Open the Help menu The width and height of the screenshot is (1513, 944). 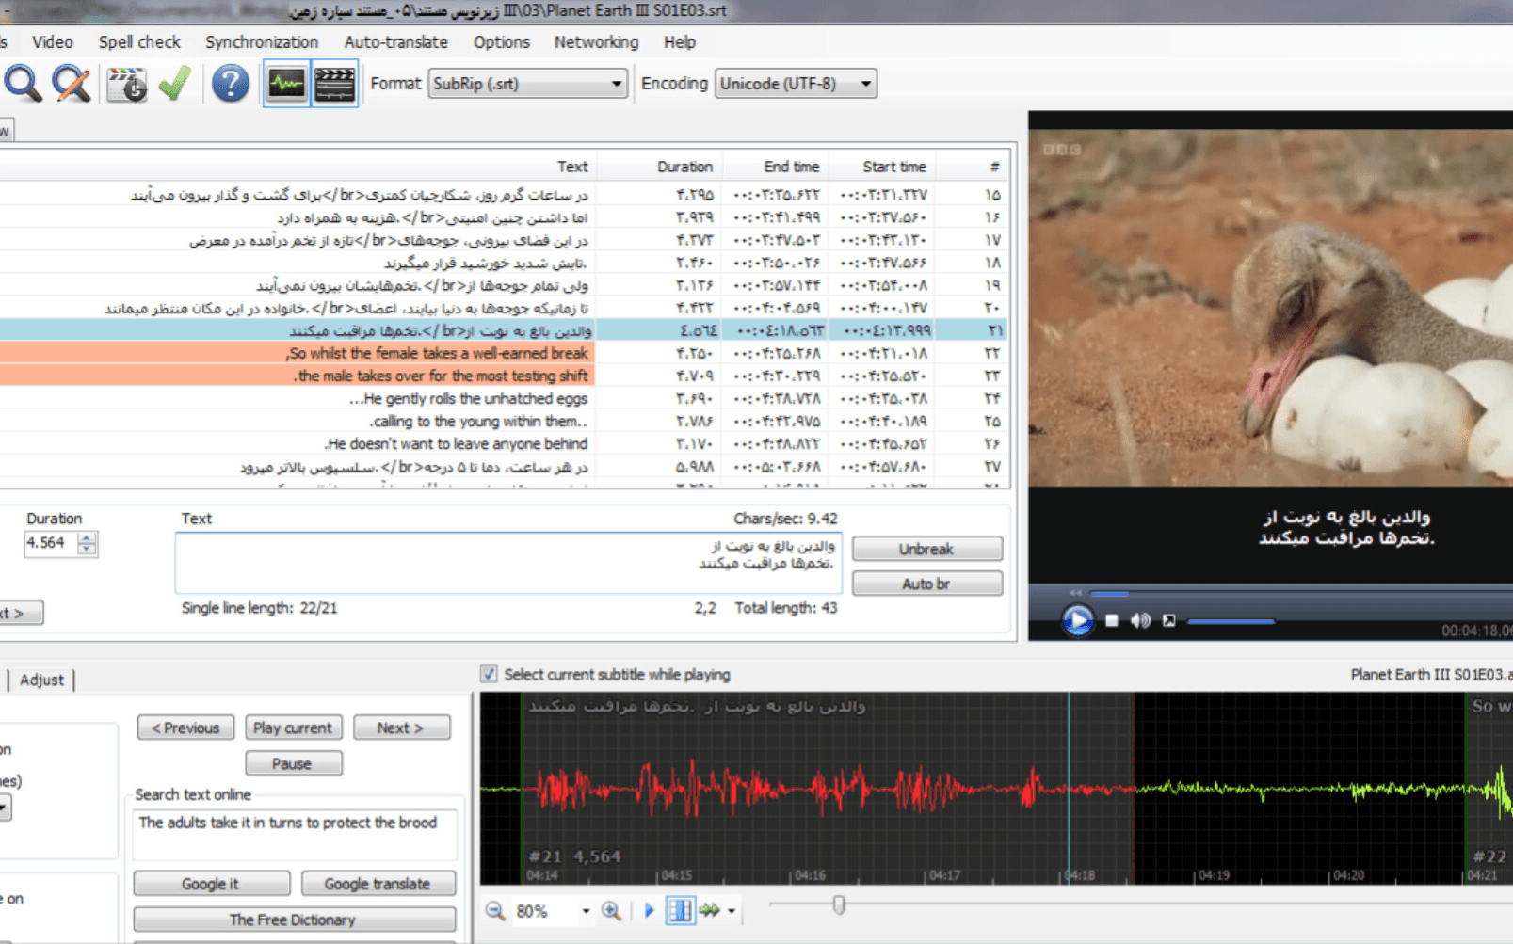(x=679, y=42)
